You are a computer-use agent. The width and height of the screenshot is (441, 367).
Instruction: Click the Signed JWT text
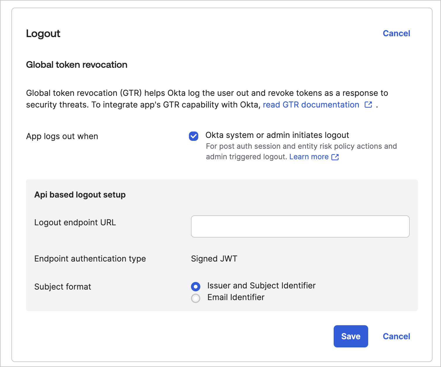pos(214,259)
